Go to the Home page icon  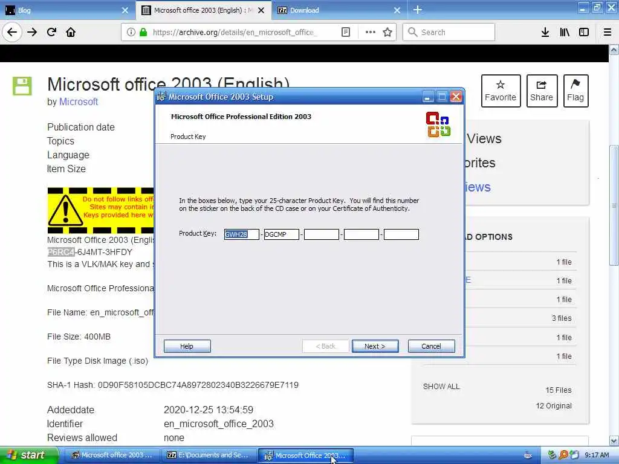[x=71, y=33]
